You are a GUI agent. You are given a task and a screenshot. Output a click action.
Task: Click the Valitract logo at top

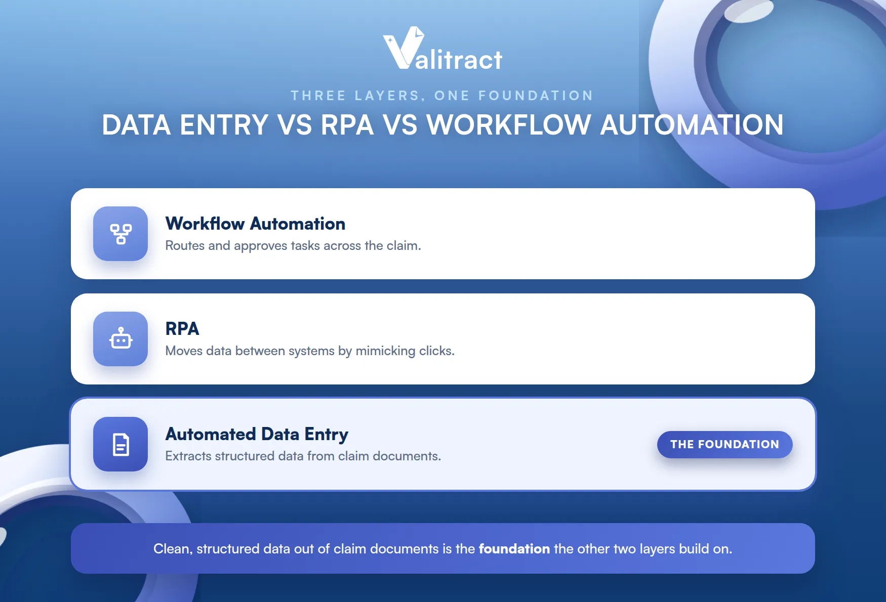(x=442, y=49)
